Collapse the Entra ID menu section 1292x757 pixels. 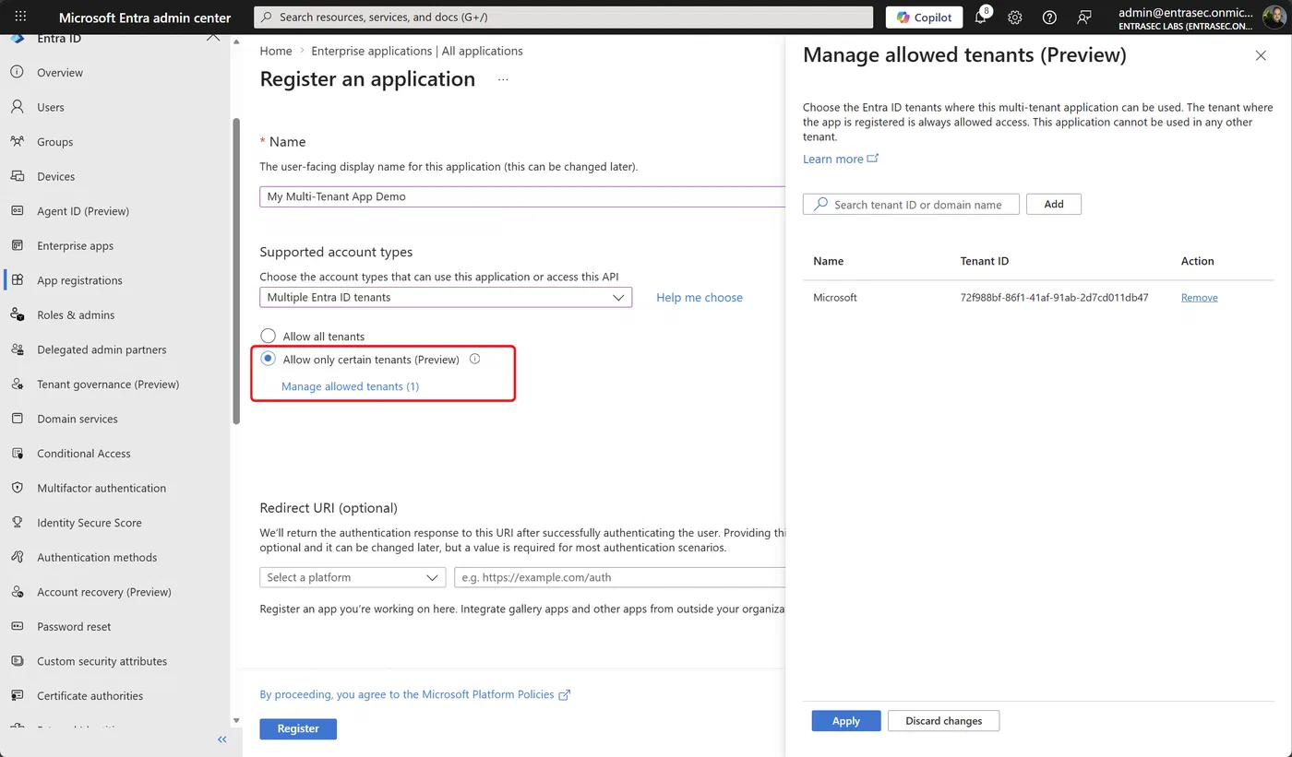[x=212, y=38]
